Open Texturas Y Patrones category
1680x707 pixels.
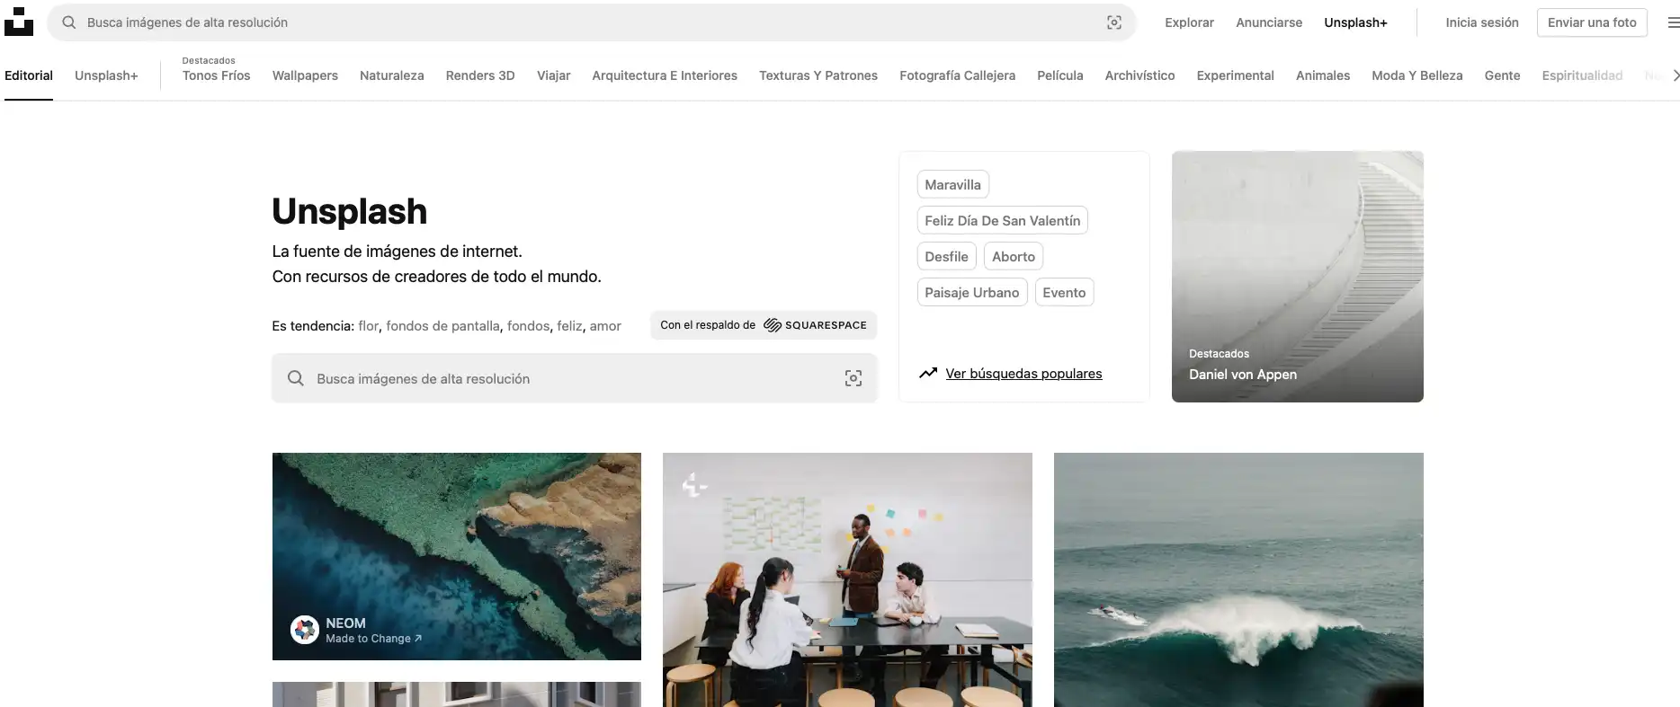point(818,75)
